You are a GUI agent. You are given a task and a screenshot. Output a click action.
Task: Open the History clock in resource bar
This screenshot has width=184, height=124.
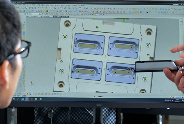tap(24, 89)
